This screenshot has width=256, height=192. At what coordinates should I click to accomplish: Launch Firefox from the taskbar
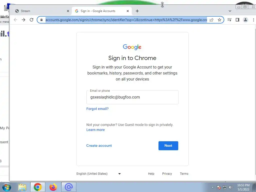click(x=53, y=187)
